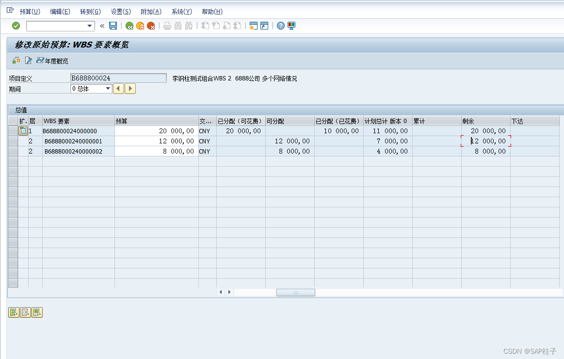This screenshot has height=359, width=564.
Task: Click the Next Page icon
Action: coord(226,26)
